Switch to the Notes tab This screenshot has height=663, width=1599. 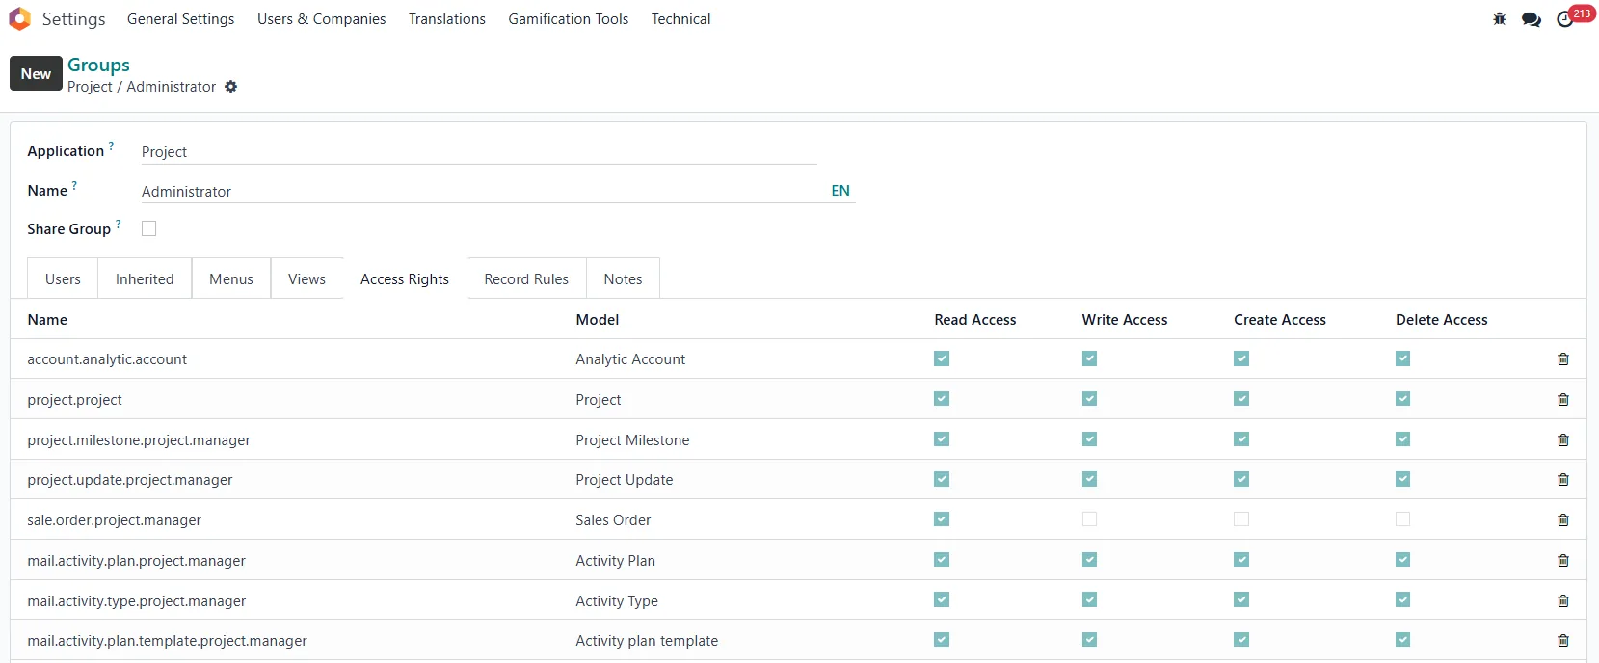[x=623, y=279]
